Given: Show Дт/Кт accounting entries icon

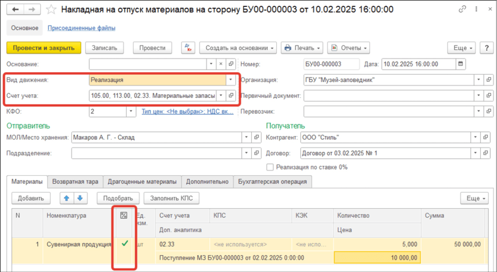Looking at the screenshot, I should [x=187, y=48].
